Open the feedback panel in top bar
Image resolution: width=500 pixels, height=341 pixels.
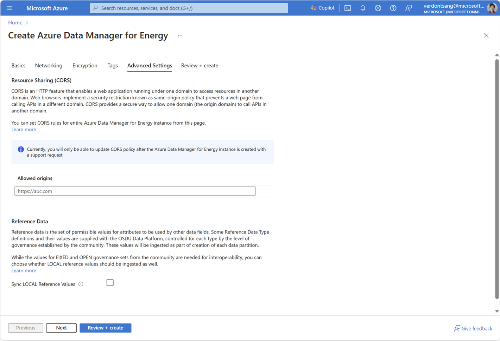pyautogui.click(x=408, y=8)
